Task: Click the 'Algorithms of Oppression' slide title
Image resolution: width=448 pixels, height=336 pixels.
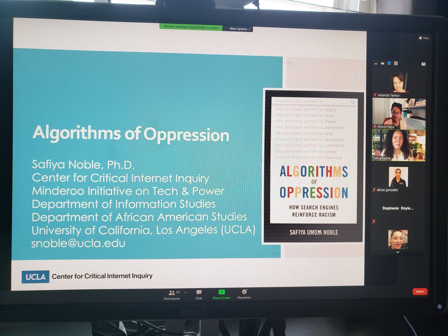Action: (131, 134)
